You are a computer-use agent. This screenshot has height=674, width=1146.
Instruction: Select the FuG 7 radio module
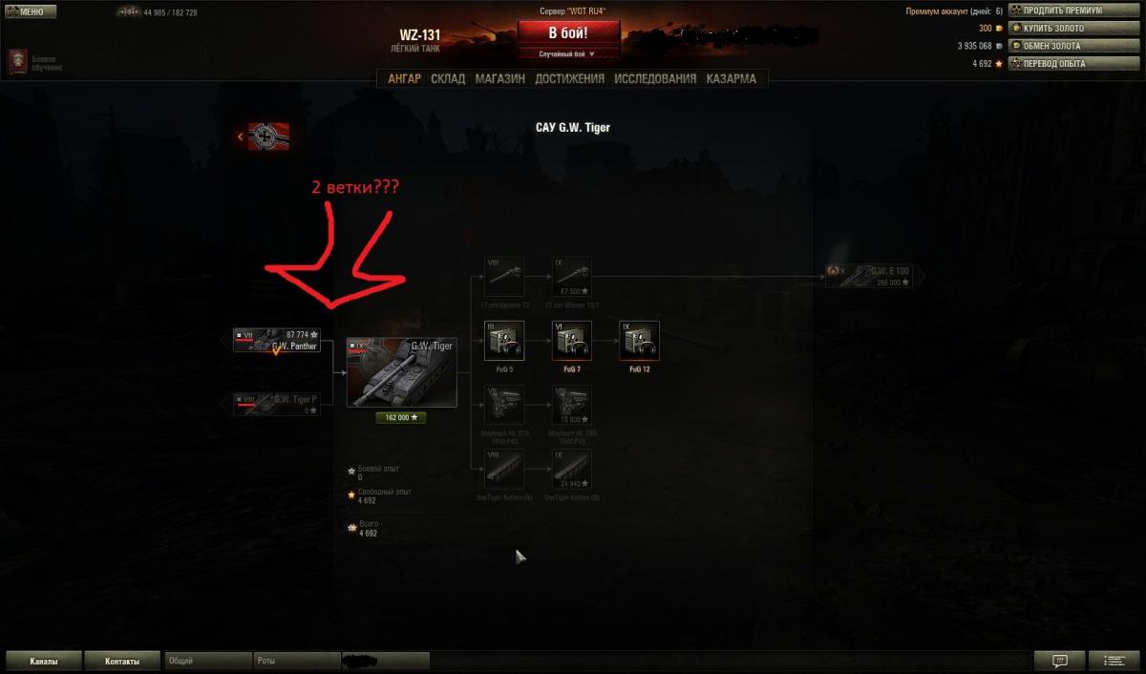[x=572, y=341]
